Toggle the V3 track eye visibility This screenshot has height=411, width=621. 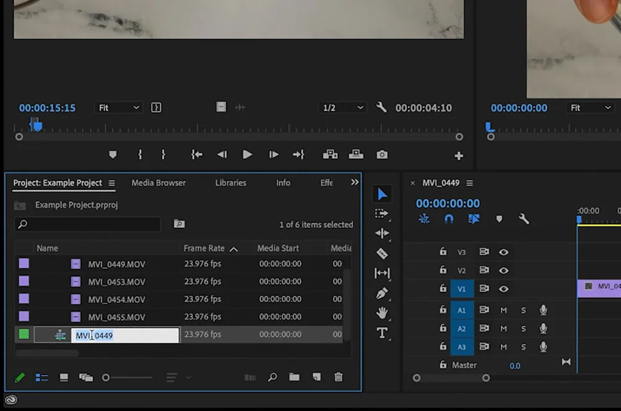504,252
